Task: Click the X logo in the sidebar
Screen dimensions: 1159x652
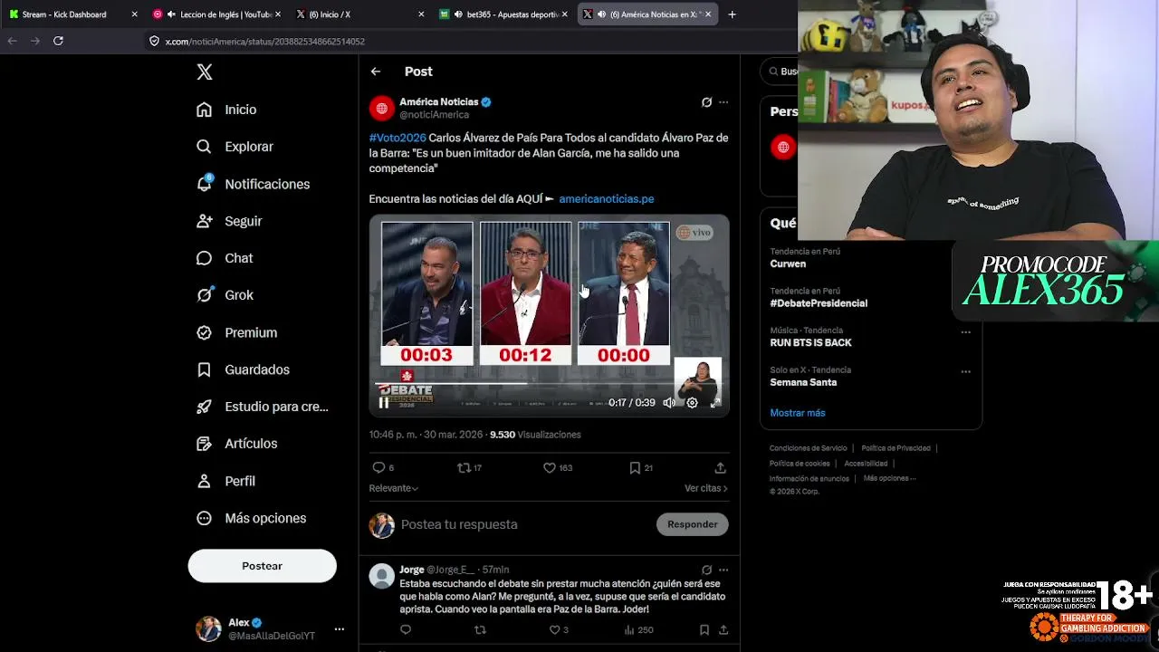Action: (205, 72)
